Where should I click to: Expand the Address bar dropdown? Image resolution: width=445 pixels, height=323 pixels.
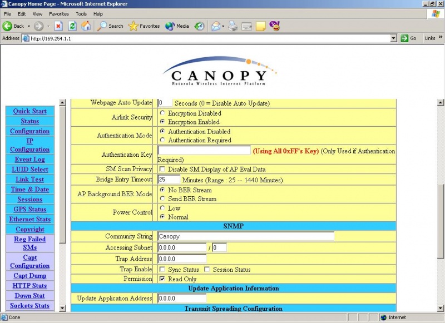pos(393,38)
